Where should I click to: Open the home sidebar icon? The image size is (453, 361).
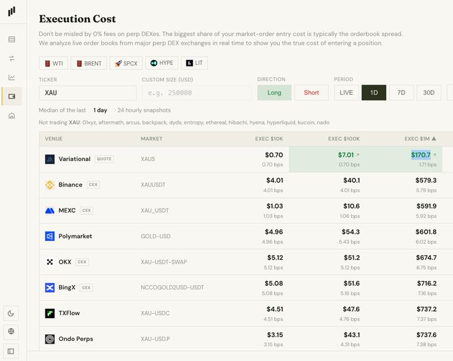[x=11, y=115]
